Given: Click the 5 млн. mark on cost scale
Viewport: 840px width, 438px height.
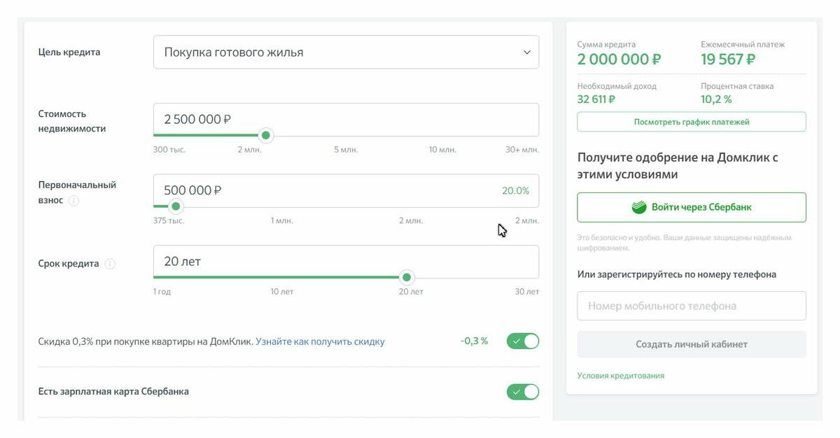Looking at the screenshot, I should click(x=346, y=150).
